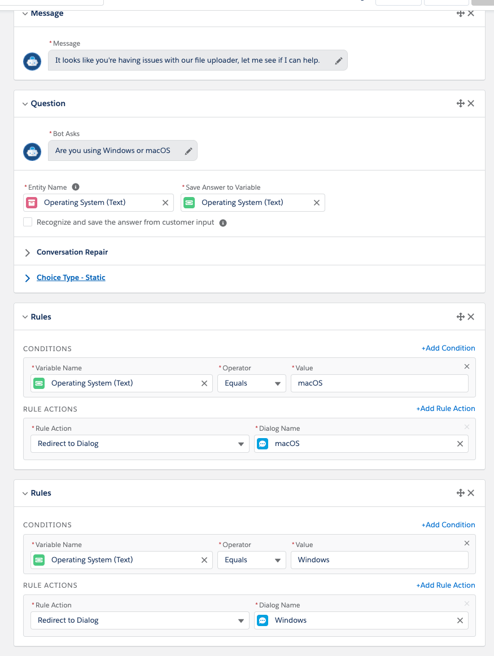Click the Conversation Repair heading
This screenshot has height=656, width=494.
(72, 252)
